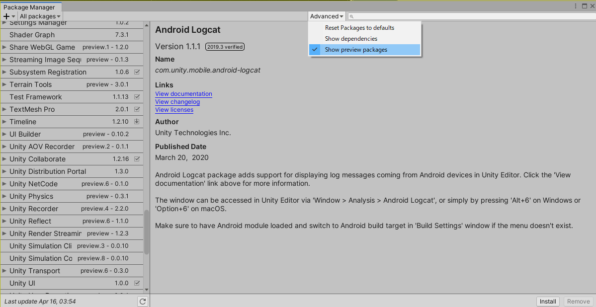Expand the Share WebGL Game package
Screen dimensions: 596x307
[4, 47]
